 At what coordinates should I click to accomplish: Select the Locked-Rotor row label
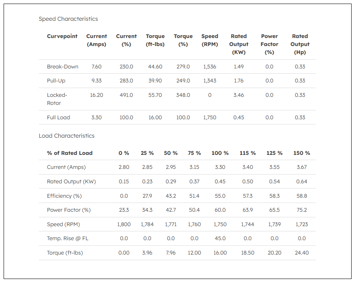pyautogui.click(x=57, y=99)
